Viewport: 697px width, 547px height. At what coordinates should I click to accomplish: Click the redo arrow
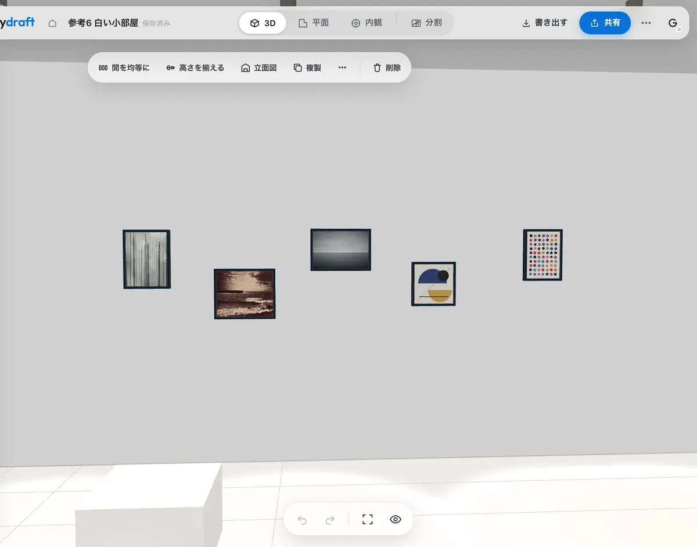330,520
